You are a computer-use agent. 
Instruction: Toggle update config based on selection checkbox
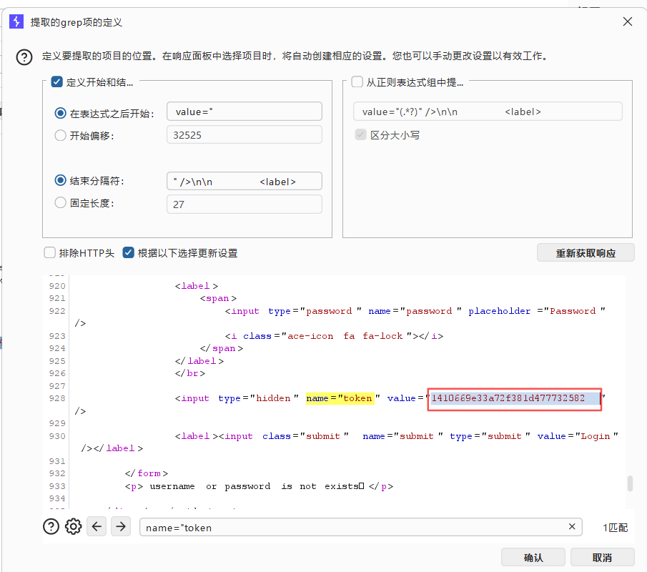[128, 252]
